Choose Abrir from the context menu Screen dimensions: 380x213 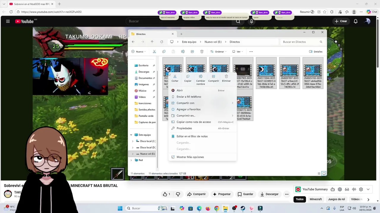pyautogui.click(x=202, y=90)
